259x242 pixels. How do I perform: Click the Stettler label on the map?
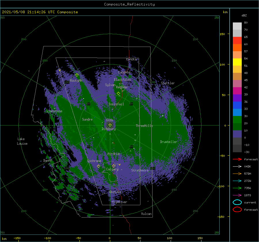coord(168,83)
